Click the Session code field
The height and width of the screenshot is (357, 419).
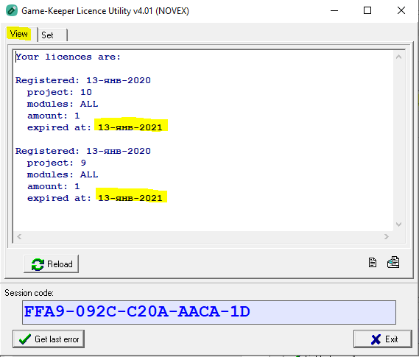coord(209,312)
